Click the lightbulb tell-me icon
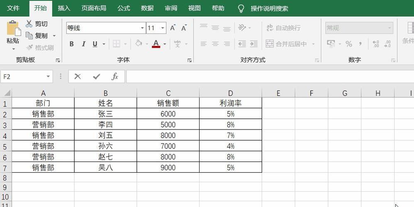This screenshot has height=207, width=414. pos(241,8)
